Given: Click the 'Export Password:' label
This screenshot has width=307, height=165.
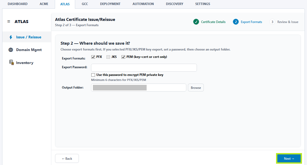Looking at the screenshot, I should [75, 67].
